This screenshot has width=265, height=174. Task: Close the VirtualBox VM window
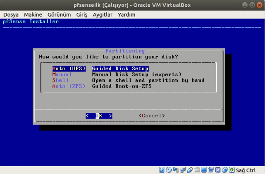pyautogui.click(x=260, y=5)
